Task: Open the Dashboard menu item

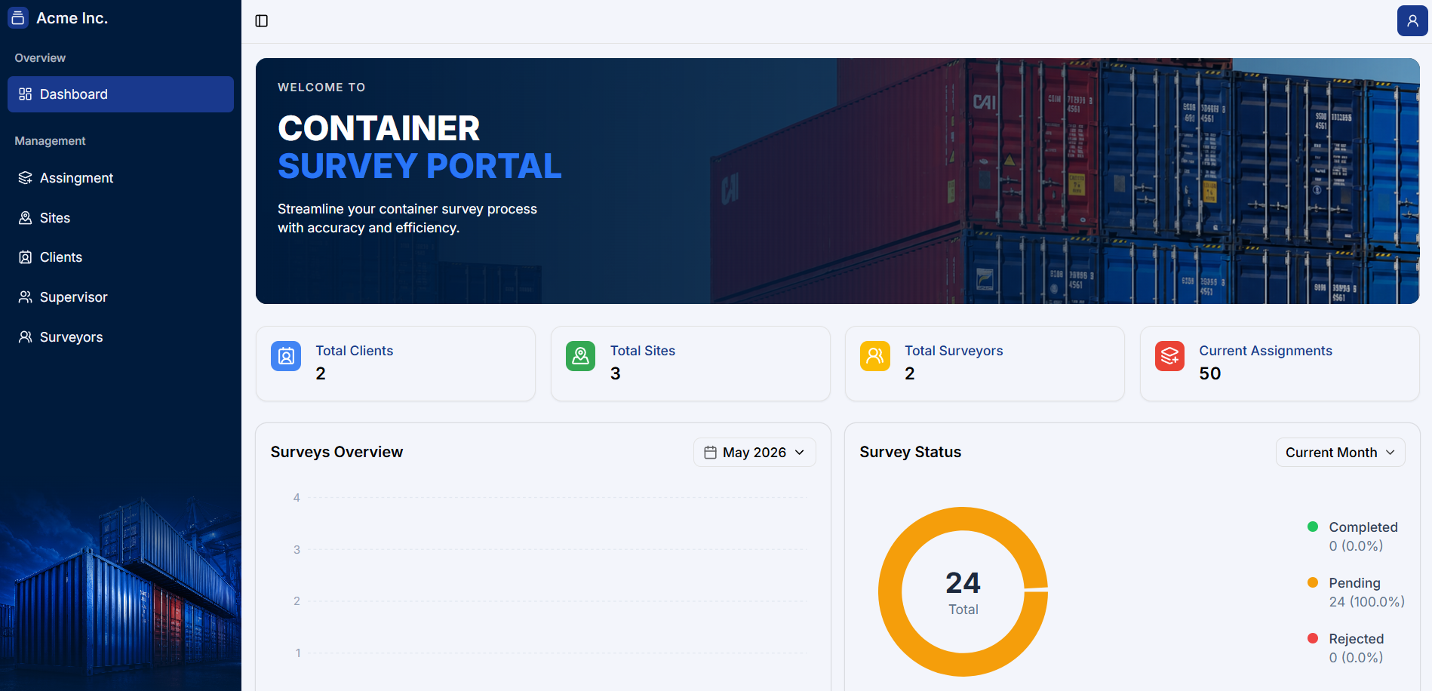Action: [121, 94]
